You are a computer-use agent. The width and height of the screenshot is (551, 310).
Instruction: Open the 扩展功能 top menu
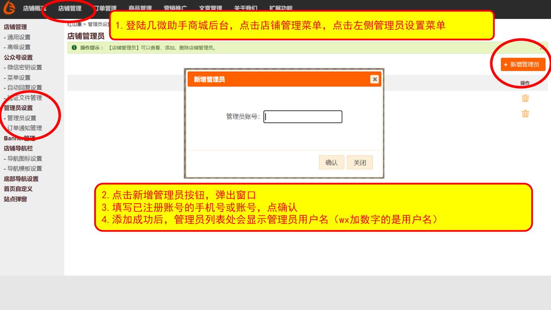click(281, 8)
